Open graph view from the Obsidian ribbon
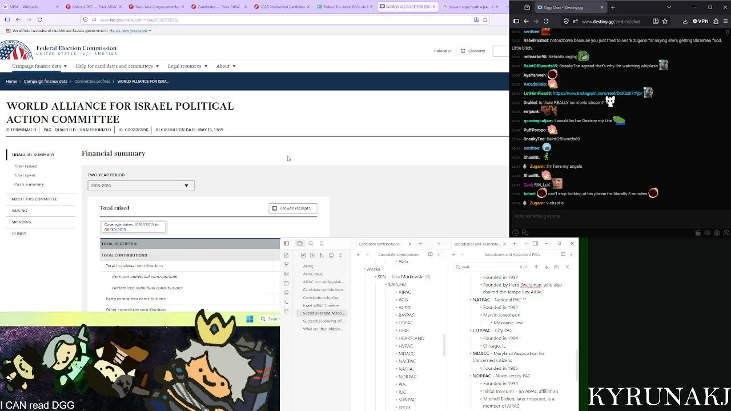This screenshot has height=411, width=731. (x=286, y=264)
